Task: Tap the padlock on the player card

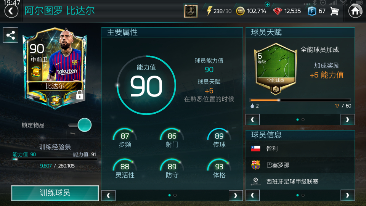Action: [x=80, y=95]
